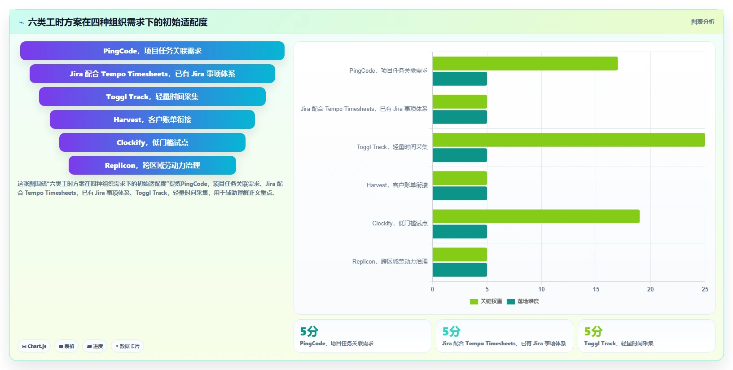Click the x-axis tick value 10

coord(541,289)
